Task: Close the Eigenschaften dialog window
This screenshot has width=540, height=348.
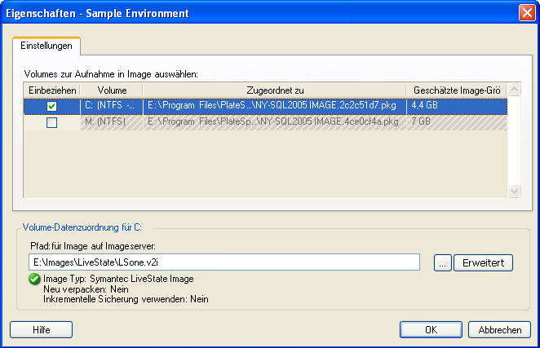Action: click(526, 13)
